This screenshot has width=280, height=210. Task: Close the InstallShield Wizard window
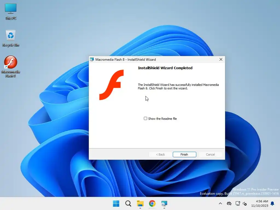tap(221, 59)
